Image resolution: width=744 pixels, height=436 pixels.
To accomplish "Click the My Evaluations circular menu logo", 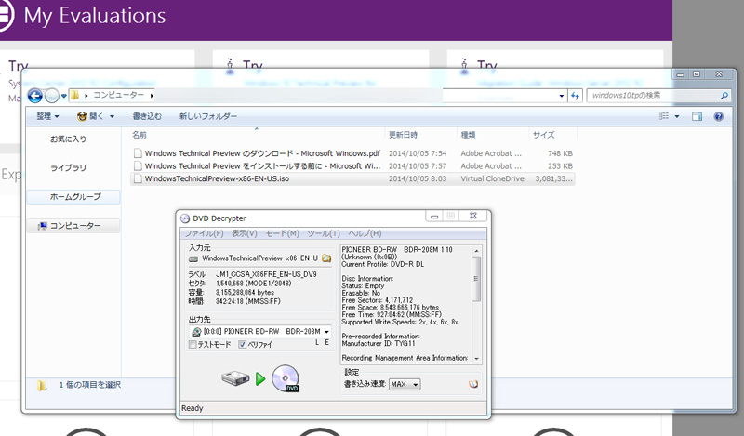I will [x=5, y=16].
